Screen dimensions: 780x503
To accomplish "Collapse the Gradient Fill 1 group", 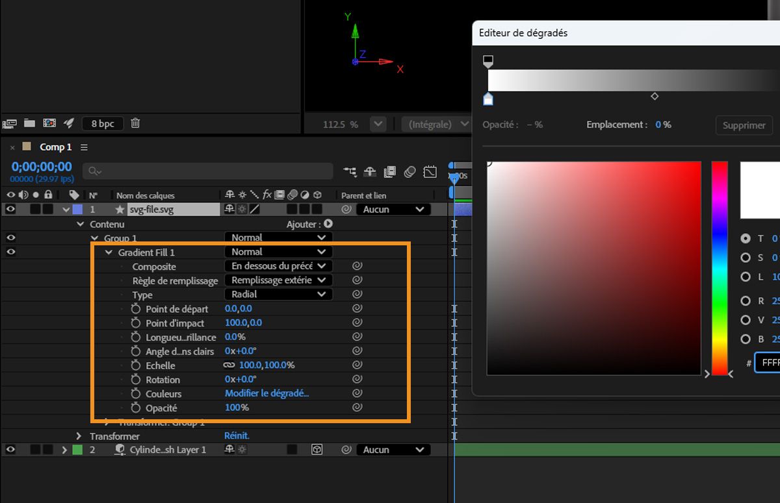I will point(109,252).
